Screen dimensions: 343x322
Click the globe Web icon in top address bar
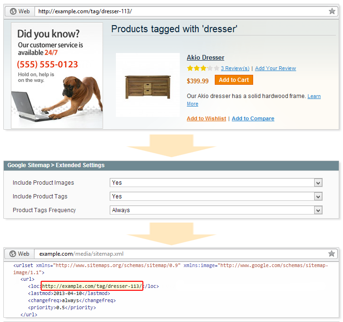(x=13, y=11)
